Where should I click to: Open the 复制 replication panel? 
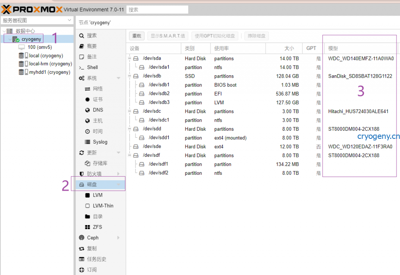93,248
